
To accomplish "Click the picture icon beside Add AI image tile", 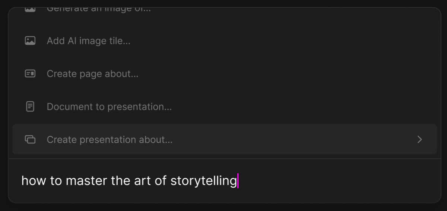I will [30, 41].
